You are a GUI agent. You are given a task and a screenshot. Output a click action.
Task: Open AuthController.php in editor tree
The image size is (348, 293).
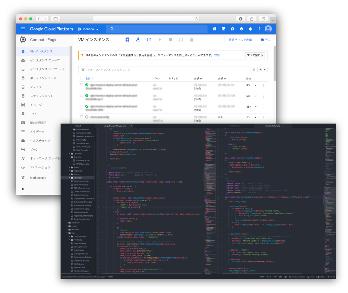click(81, 181)
